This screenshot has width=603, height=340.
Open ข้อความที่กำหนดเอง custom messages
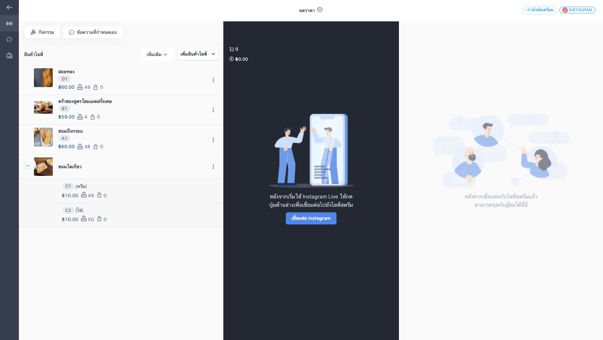(93, 32)
